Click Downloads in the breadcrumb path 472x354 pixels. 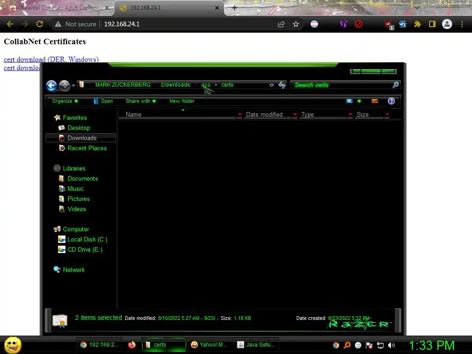tap(176, 85)
